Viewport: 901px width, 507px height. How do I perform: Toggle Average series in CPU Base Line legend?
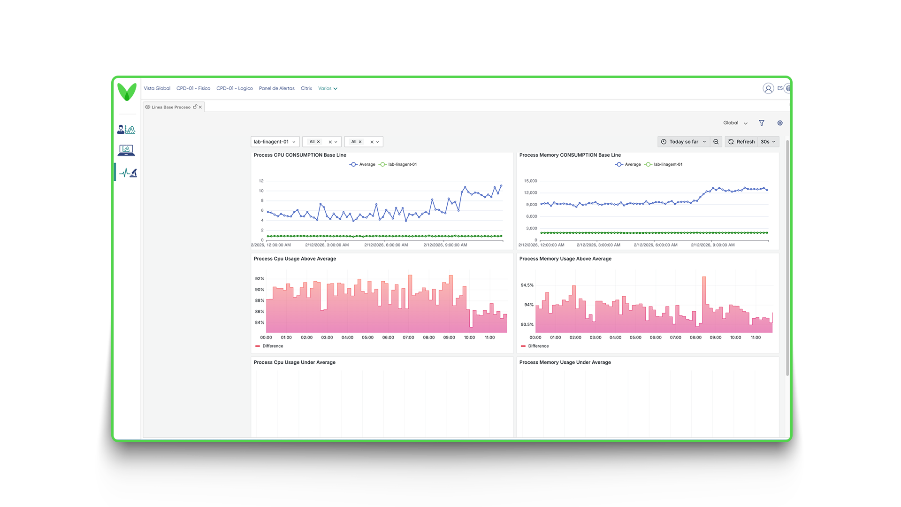tap(362, 164)
